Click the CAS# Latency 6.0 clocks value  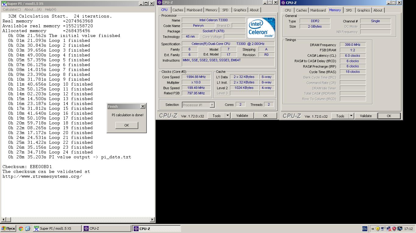353,56
